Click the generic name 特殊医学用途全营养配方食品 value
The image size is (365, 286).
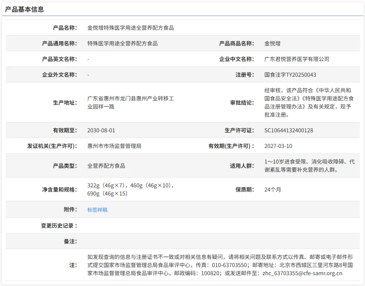(122, 44)
